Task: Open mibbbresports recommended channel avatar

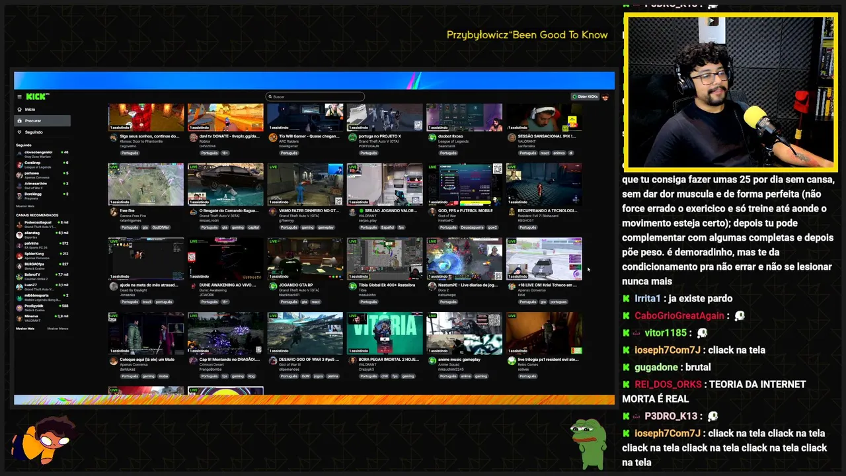Action: [20, 296]
